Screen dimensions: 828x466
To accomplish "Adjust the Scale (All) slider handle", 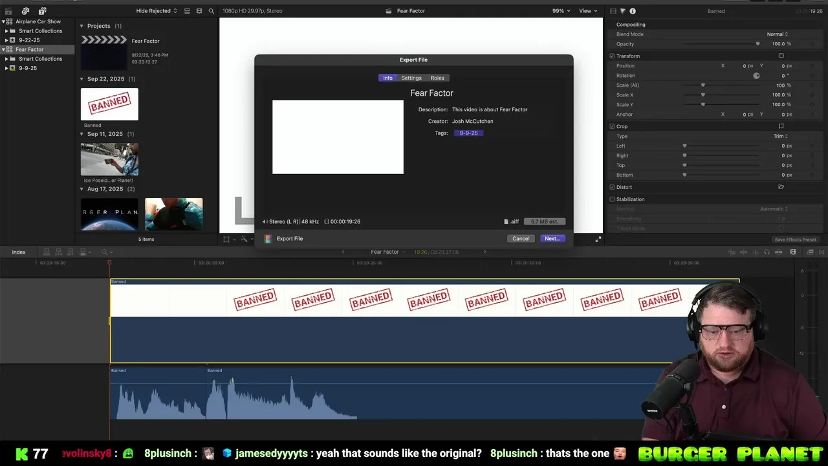I will (x=703, y=85).
